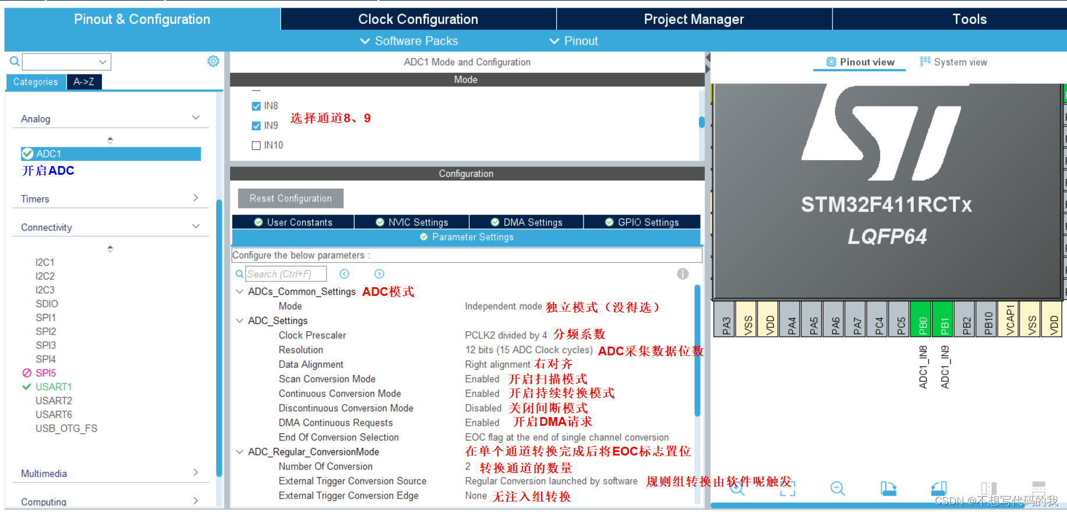Uncheck the IN9 channel checkbox
The height and width of the screenshot is (512, 1067).
tap(256, 126)
